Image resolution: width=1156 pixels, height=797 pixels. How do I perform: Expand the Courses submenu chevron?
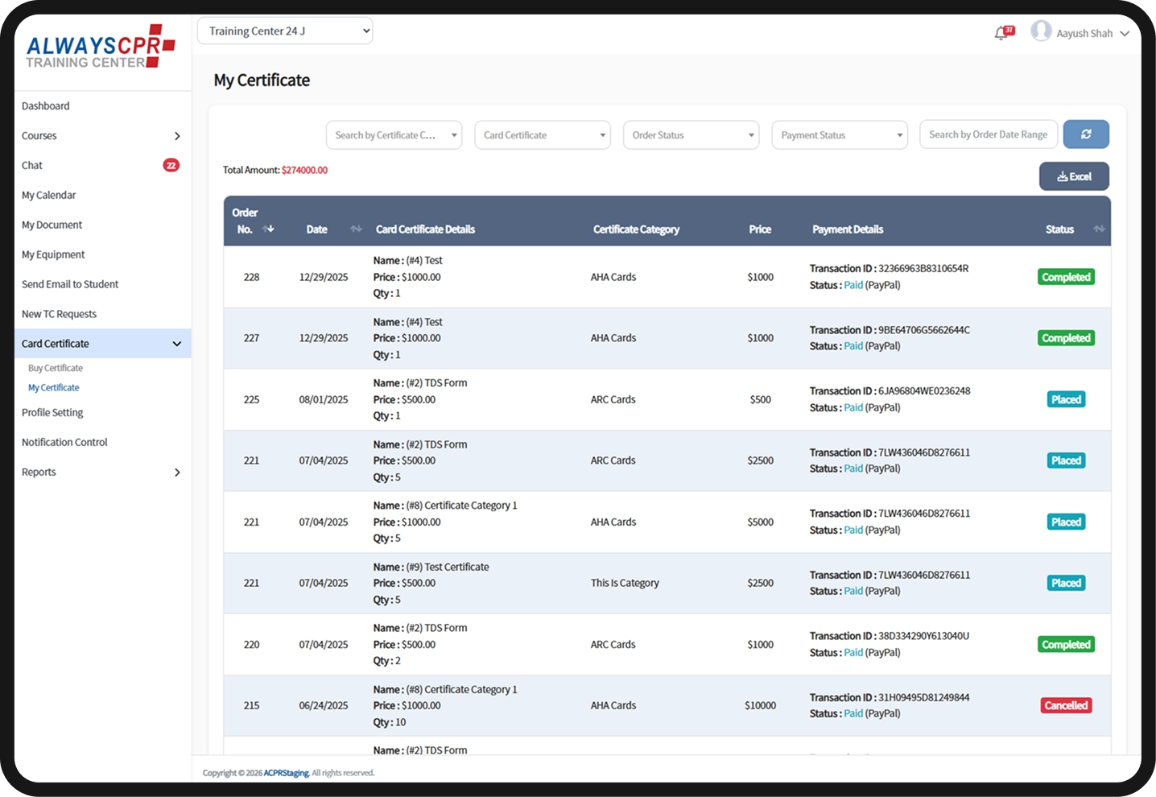pos(177,136)
